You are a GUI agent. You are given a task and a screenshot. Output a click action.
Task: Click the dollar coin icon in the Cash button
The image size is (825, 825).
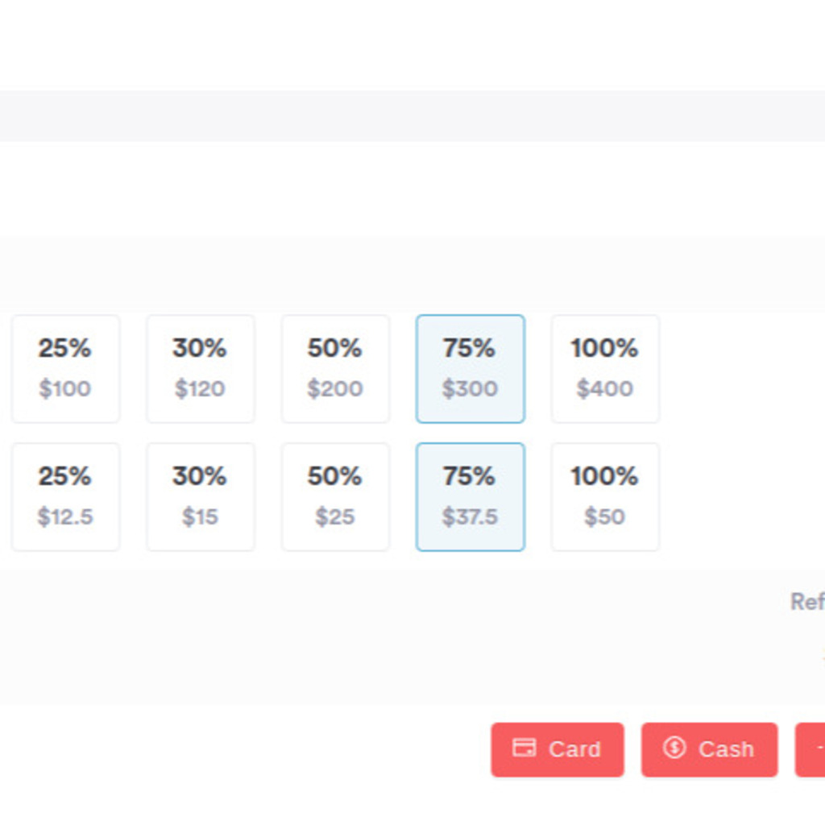674,748
